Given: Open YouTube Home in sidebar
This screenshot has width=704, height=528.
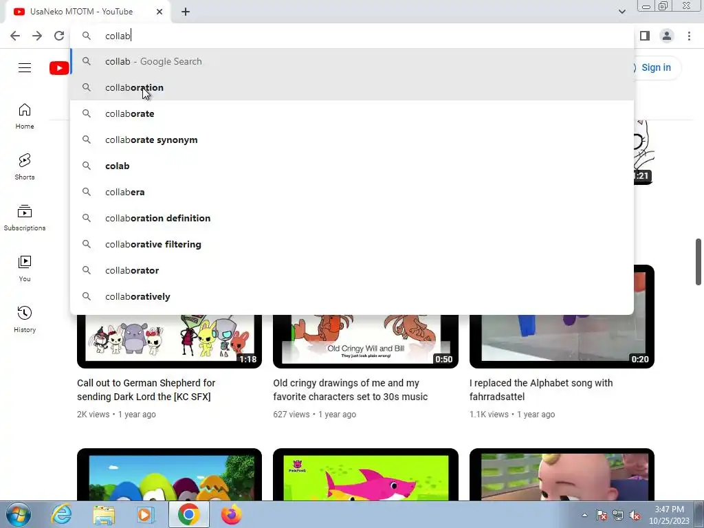Looking at the screenshot, I should 25,116.
